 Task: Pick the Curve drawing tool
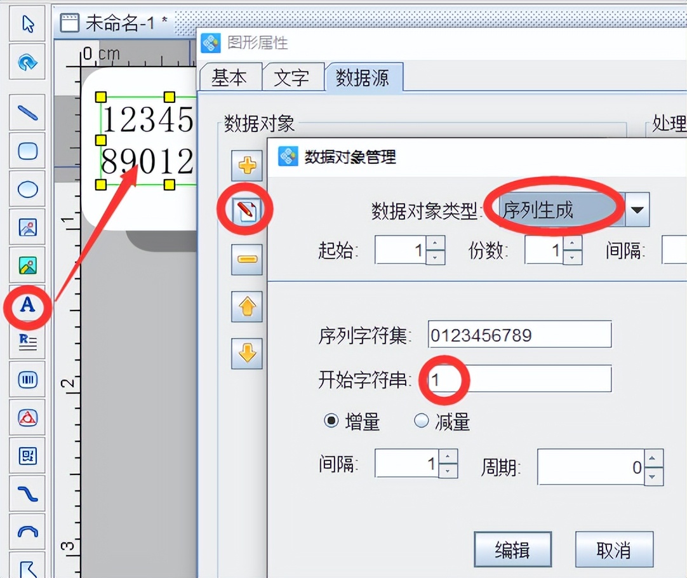pyautogui.click(x=27, y=494)
